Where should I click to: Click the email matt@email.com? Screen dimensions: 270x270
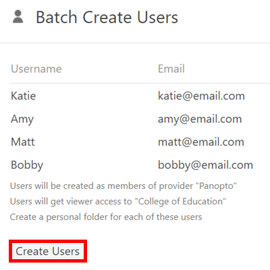click(201, 142)
